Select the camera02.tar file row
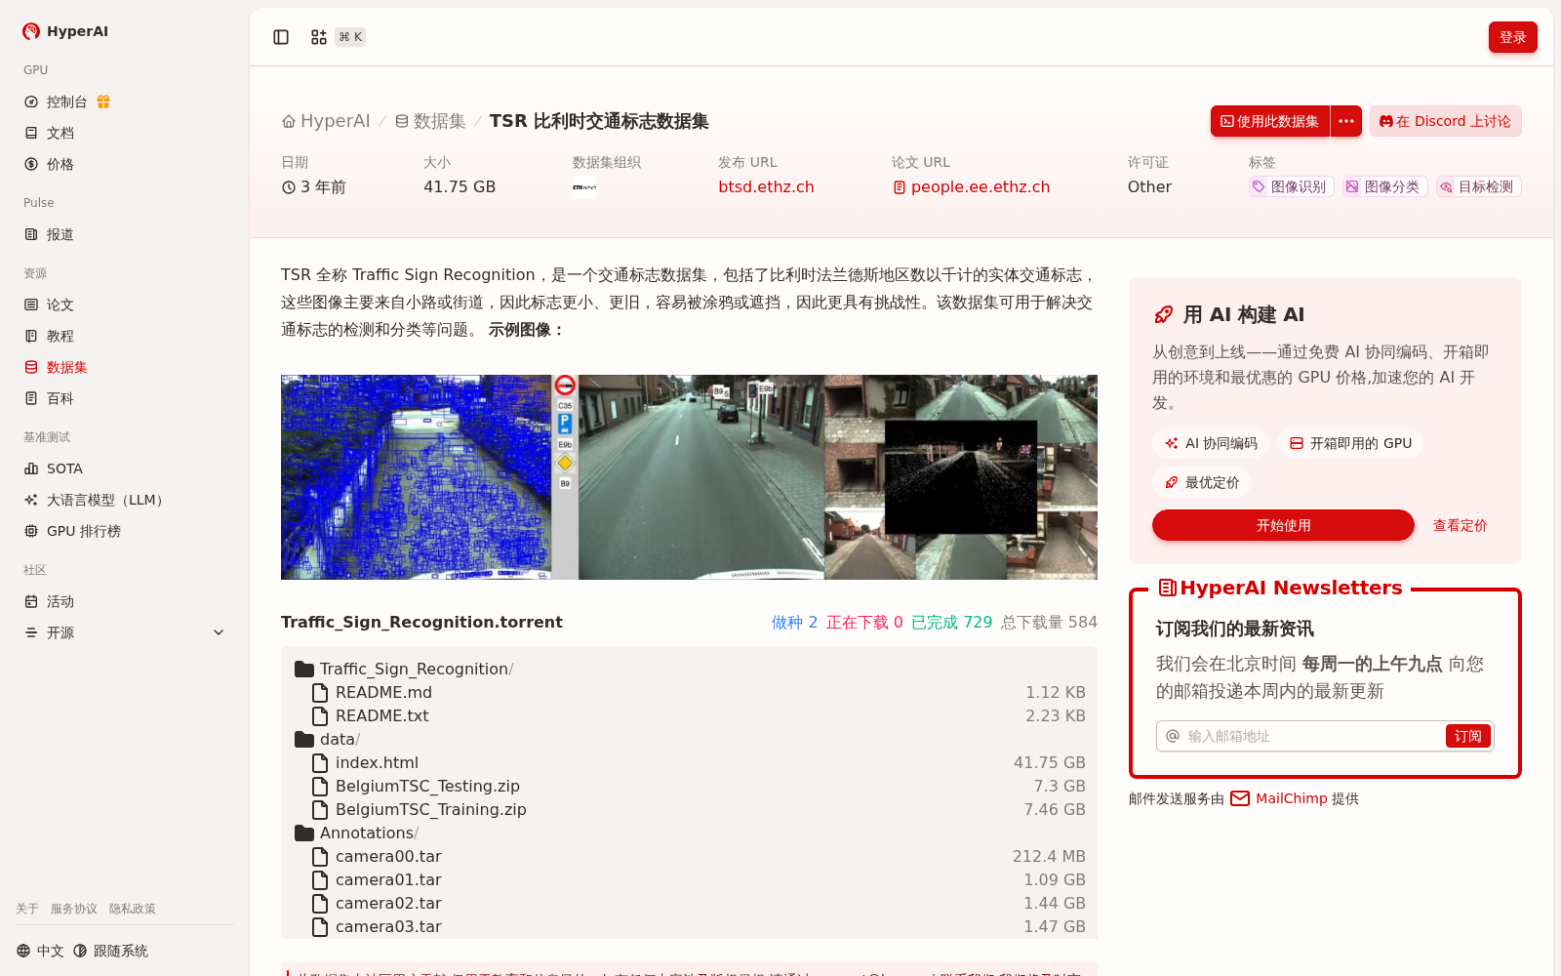Image resolution: width=1561 pixels, height=976 pixels. click(689, 903)
